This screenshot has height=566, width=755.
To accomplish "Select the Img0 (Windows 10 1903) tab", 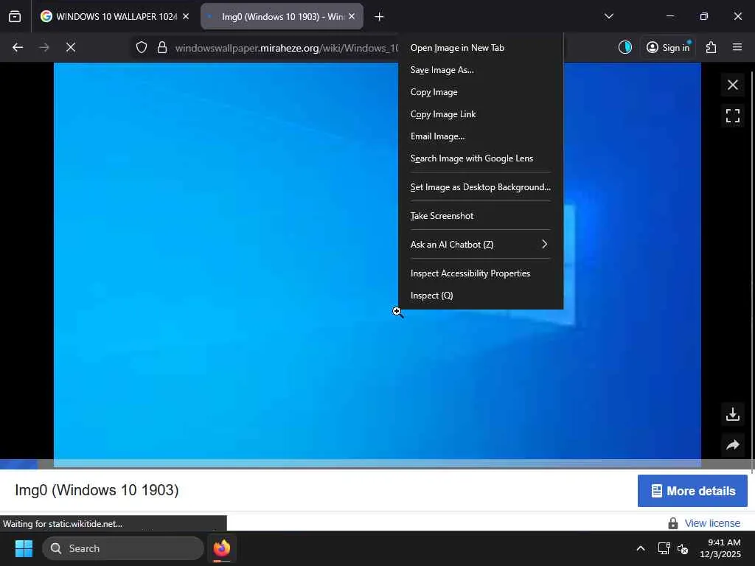I will [282, 16].
